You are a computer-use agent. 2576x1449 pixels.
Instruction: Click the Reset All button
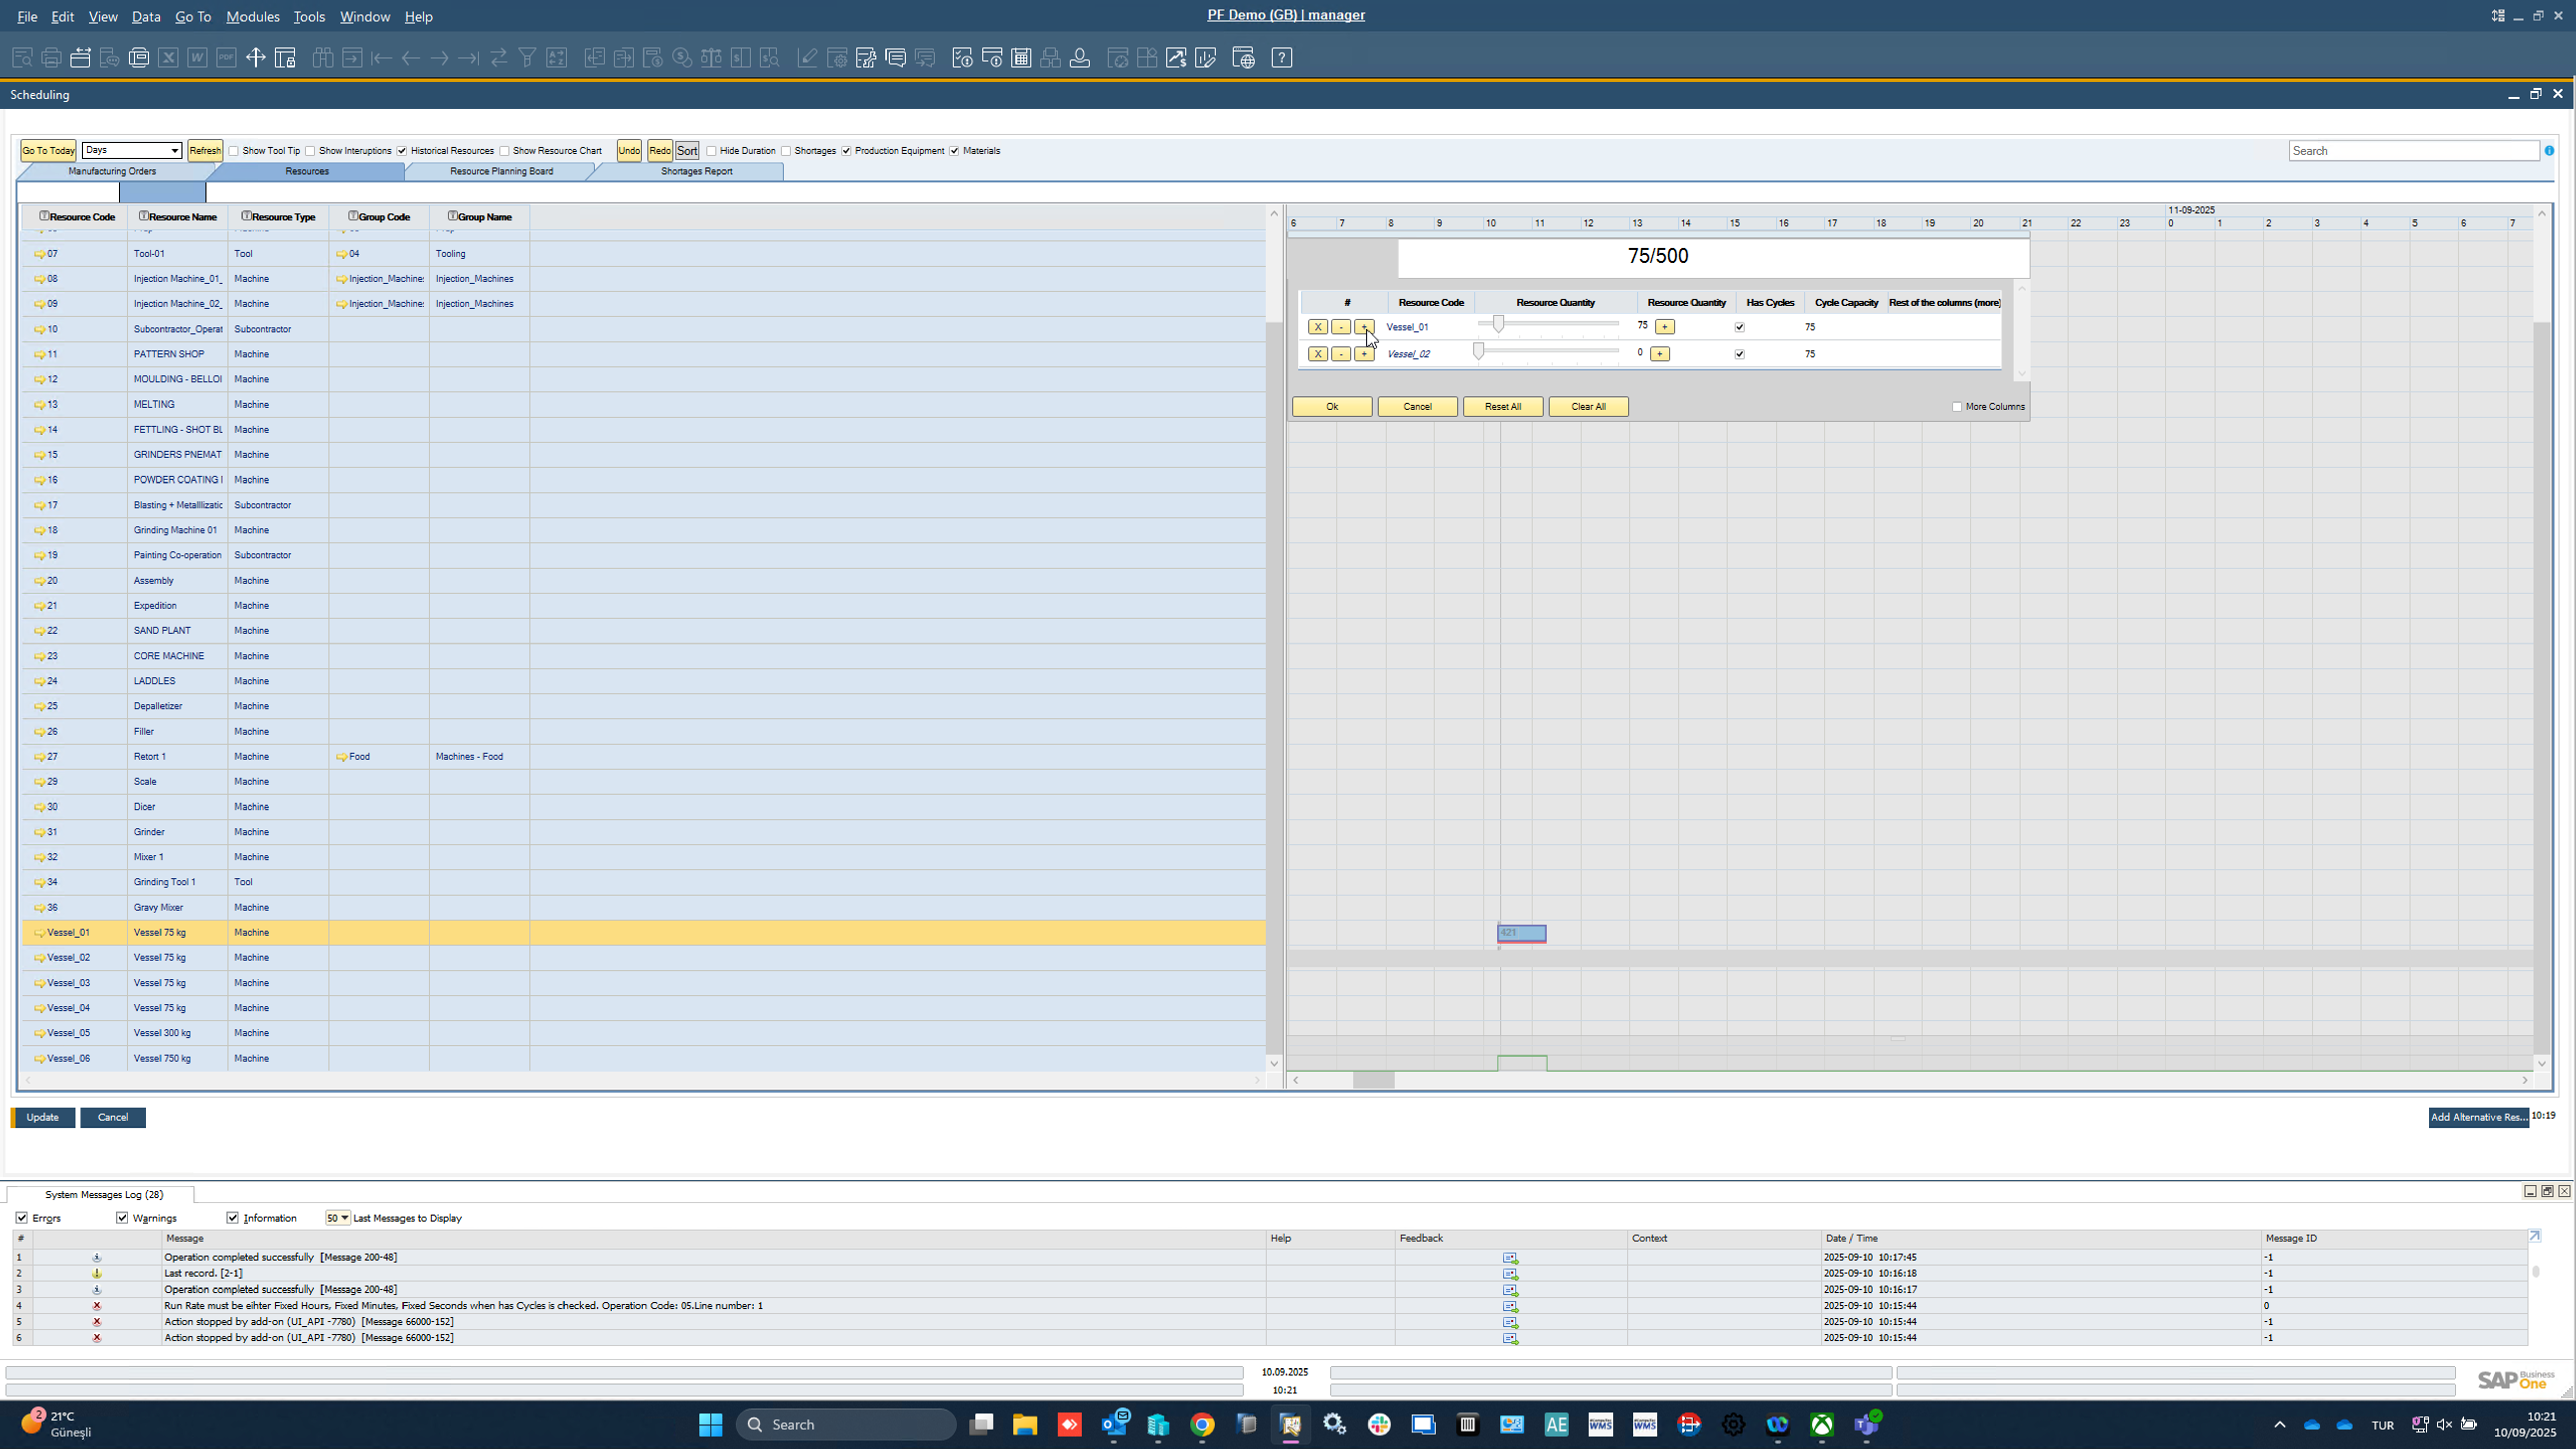coord(1502,407)
